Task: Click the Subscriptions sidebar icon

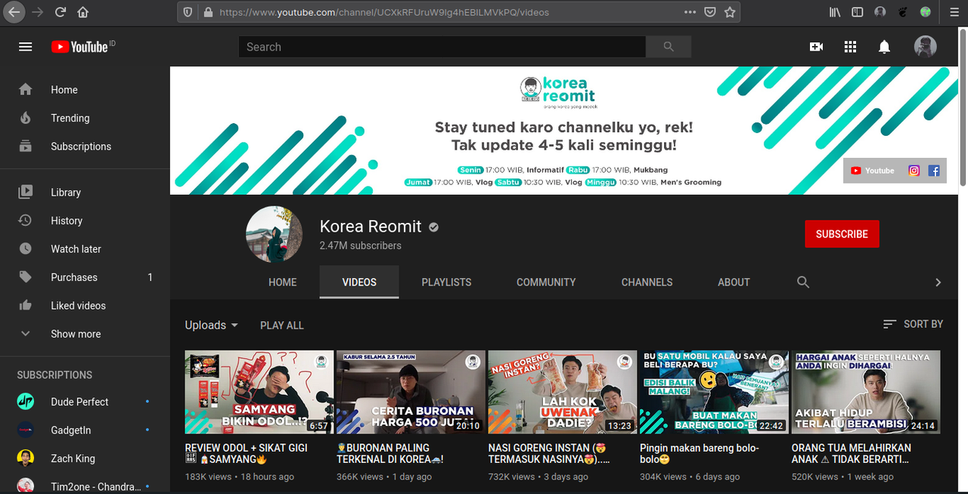Action: (x=26, y=147)
